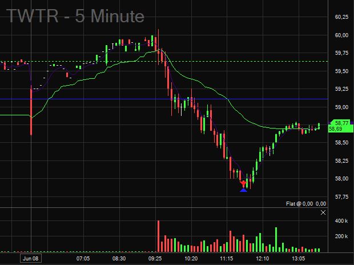Click the 59,75 price axis label
Viewport: 354px width, 265px height.
341,53
